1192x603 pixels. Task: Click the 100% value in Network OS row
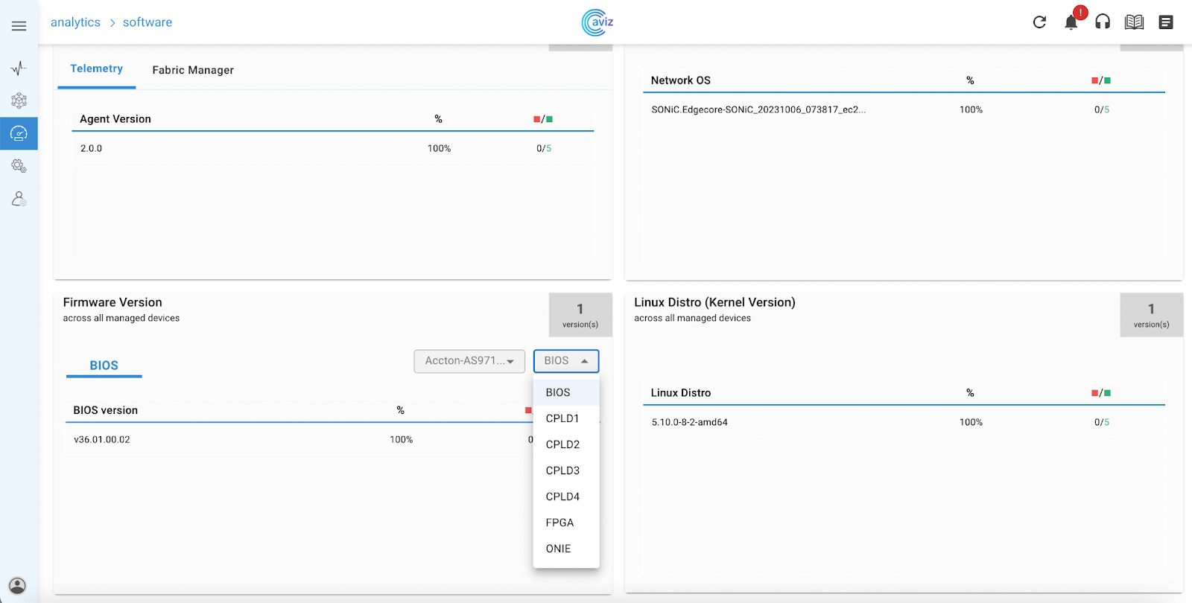click(971, 109)
